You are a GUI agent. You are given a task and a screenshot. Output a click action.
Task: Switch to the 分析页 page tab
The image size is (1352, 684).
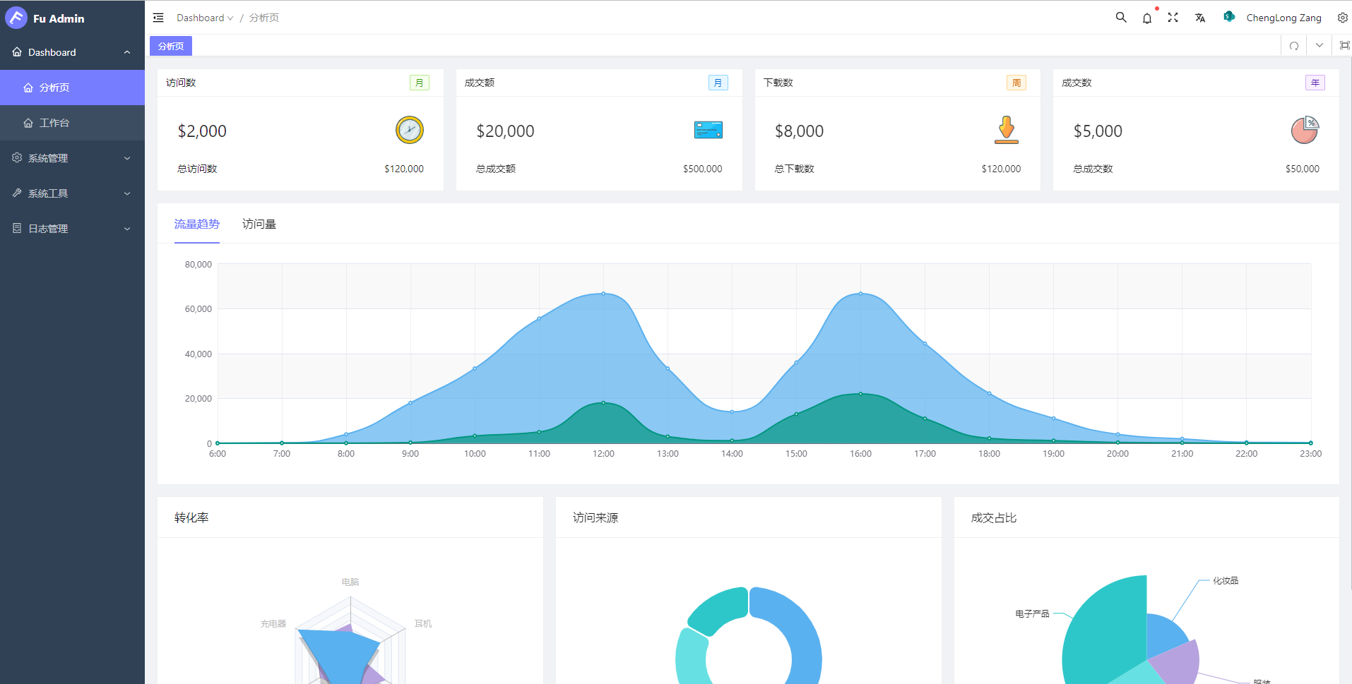[x=171, y=46]
